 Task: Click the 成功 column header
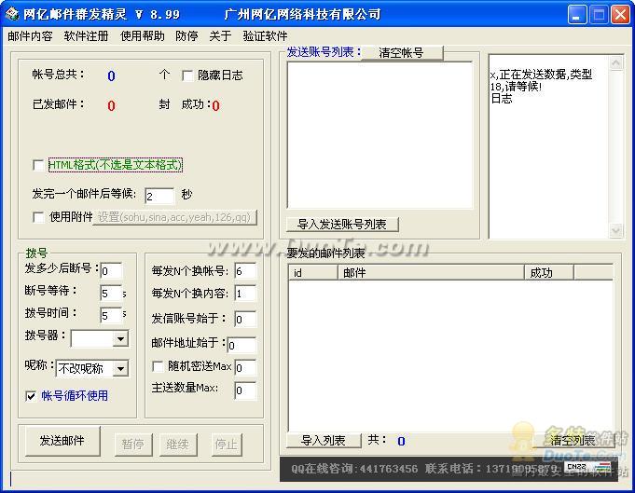(547, 273)
